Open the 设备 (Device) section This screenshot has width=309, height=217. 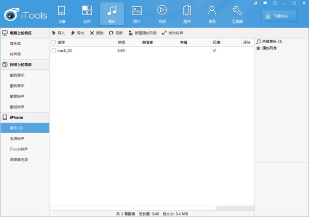point(62,14)
